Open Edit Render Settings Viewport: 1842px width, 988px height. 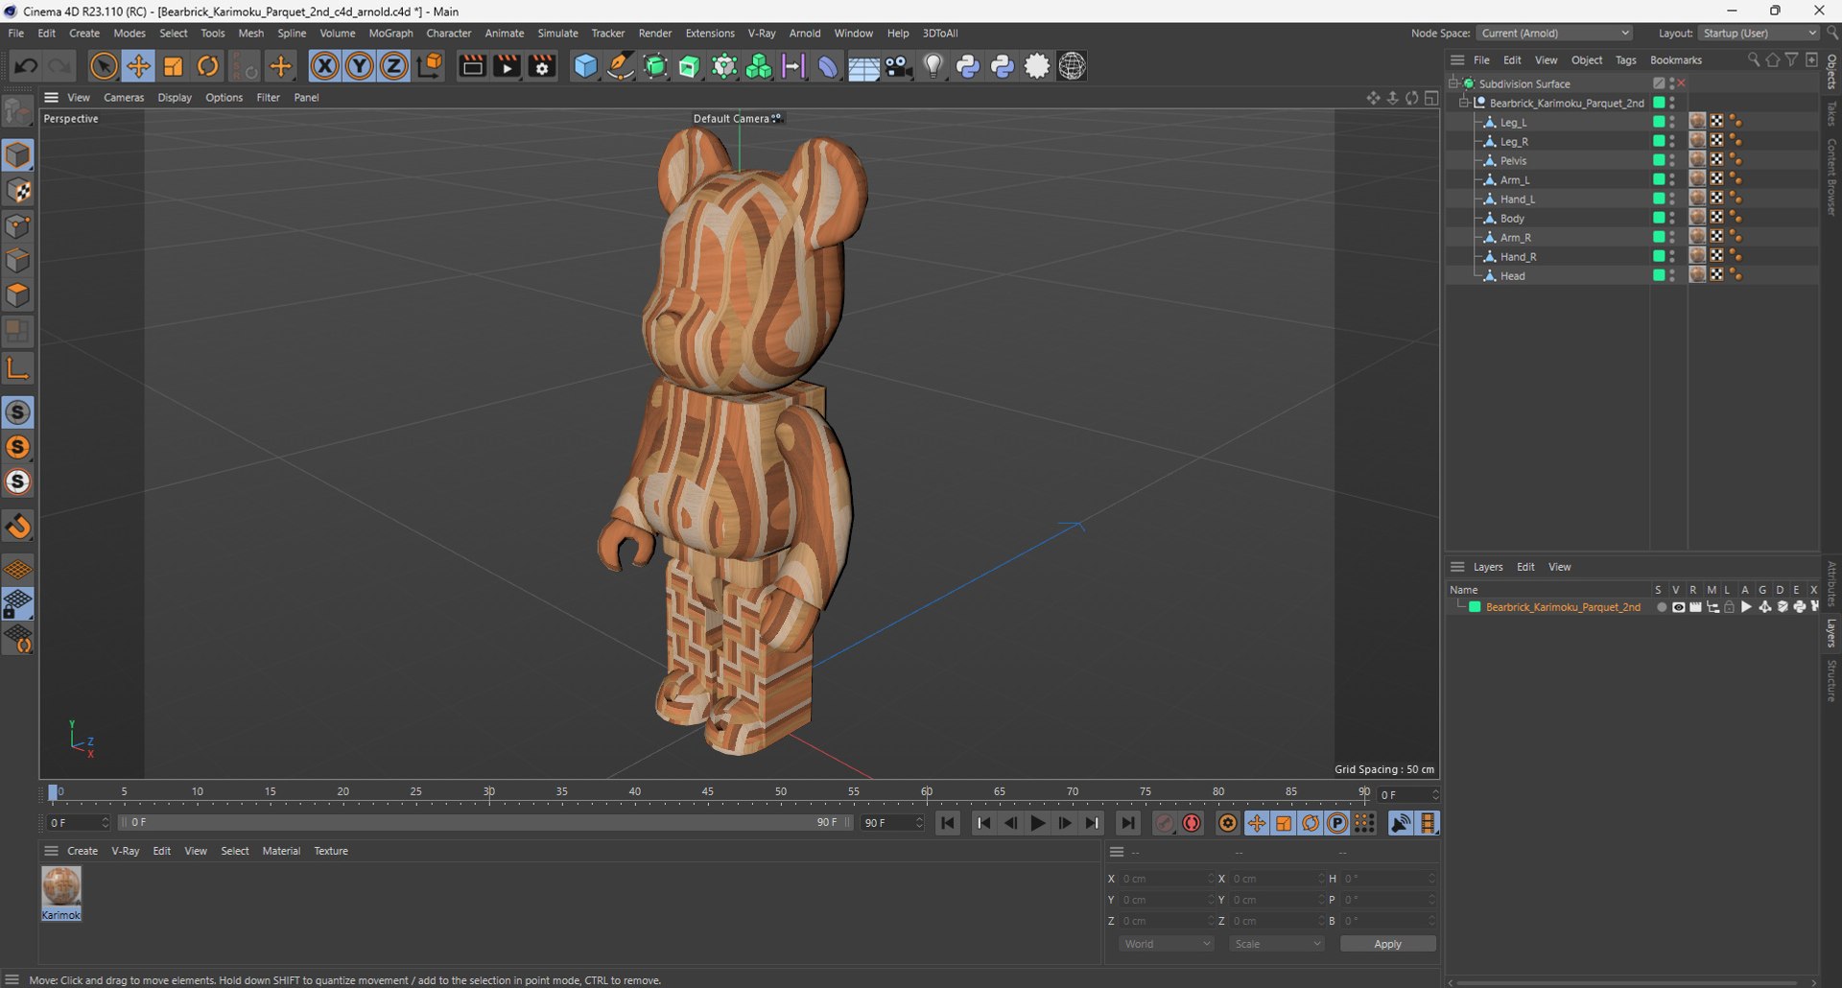click(542, 66)
